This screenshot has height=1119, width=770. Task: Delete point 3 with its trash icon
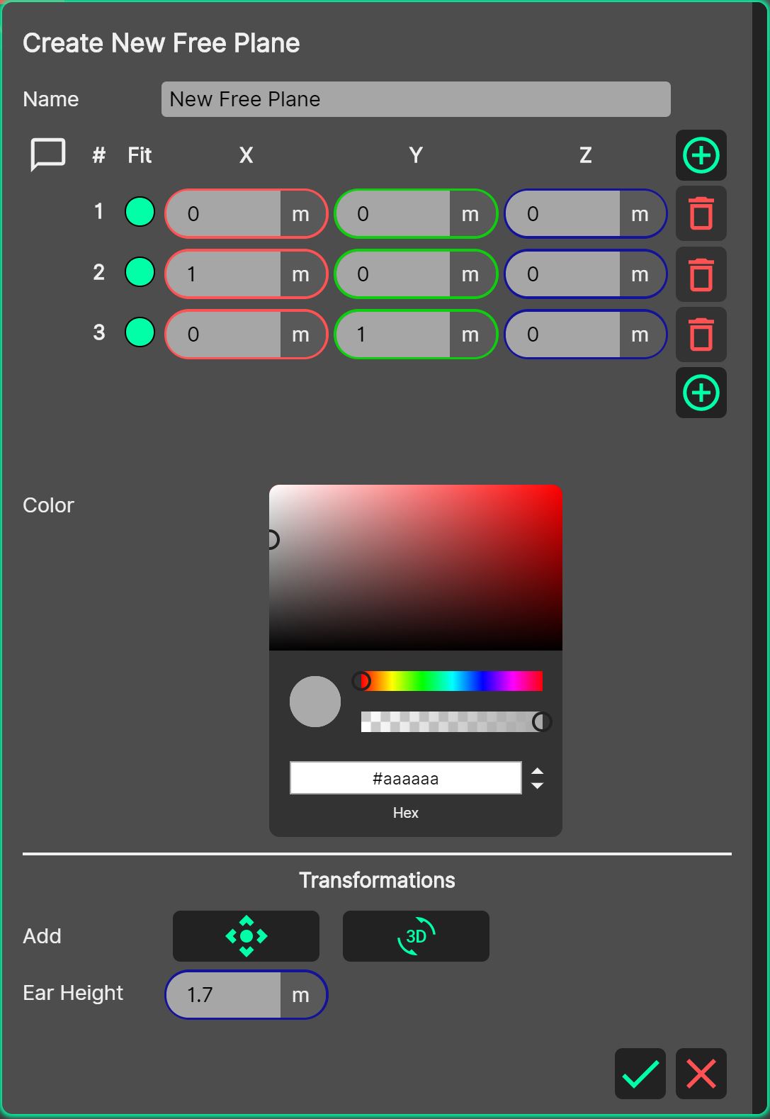click(x=701, y=334)
